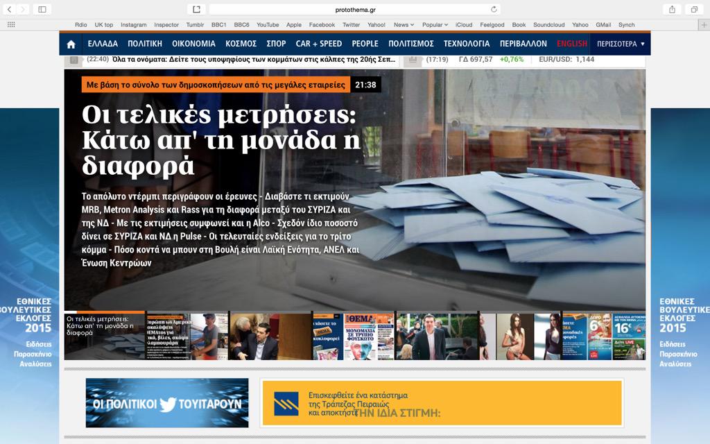This screenshot has width=710, height=444.
Task: Open the Soundcloud bookmark
Action: 549,25
